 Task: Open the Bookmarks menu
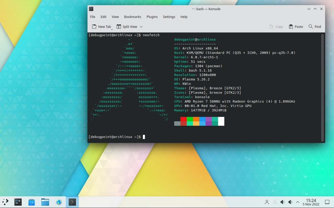coord(132,17)
